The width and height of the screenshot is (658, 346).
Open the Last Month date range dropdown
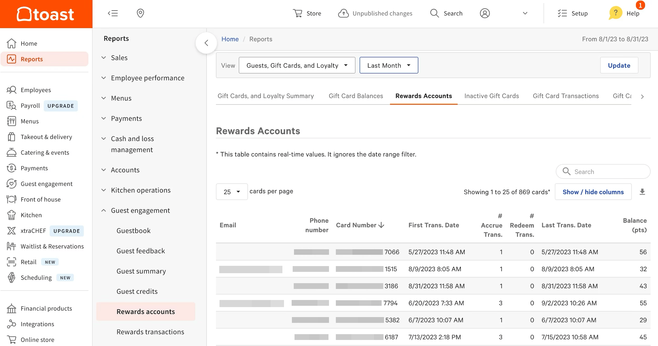click(389, 65)
